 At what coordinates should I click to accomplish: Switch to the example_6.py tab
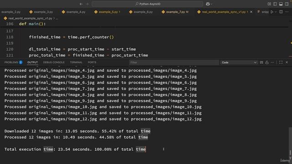click(x=141, y=12)
